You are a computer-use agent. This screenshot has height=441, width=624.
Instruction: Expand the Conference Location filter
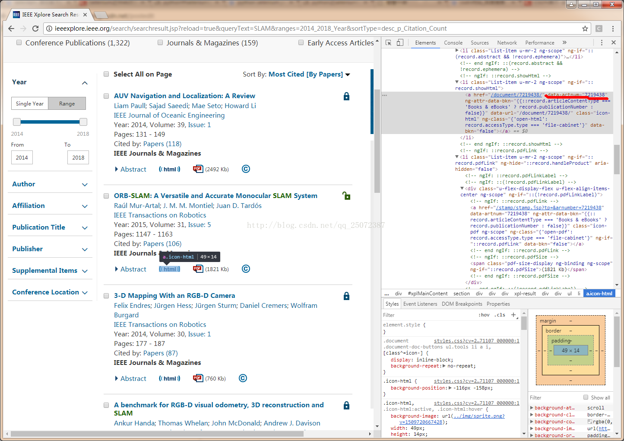pos(85,293)
